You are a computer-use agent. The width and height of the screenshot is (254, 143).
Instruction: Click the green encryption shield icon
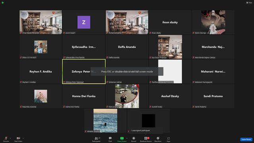pyautogui.click(x=3, y=3)
